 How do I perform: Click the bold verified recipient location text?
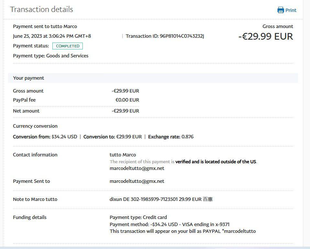pos(216,162)
